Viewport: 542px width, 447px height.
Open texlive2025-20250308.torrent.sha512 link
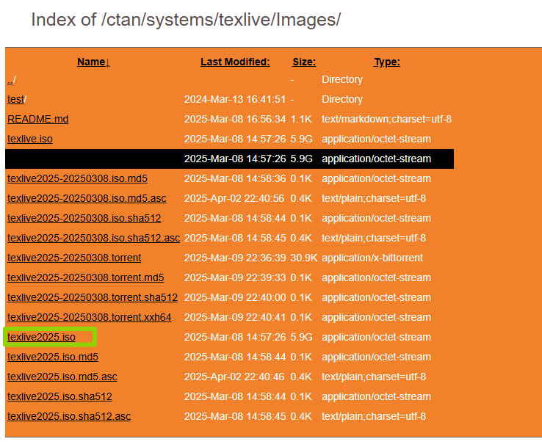click(x=93, y=297)
